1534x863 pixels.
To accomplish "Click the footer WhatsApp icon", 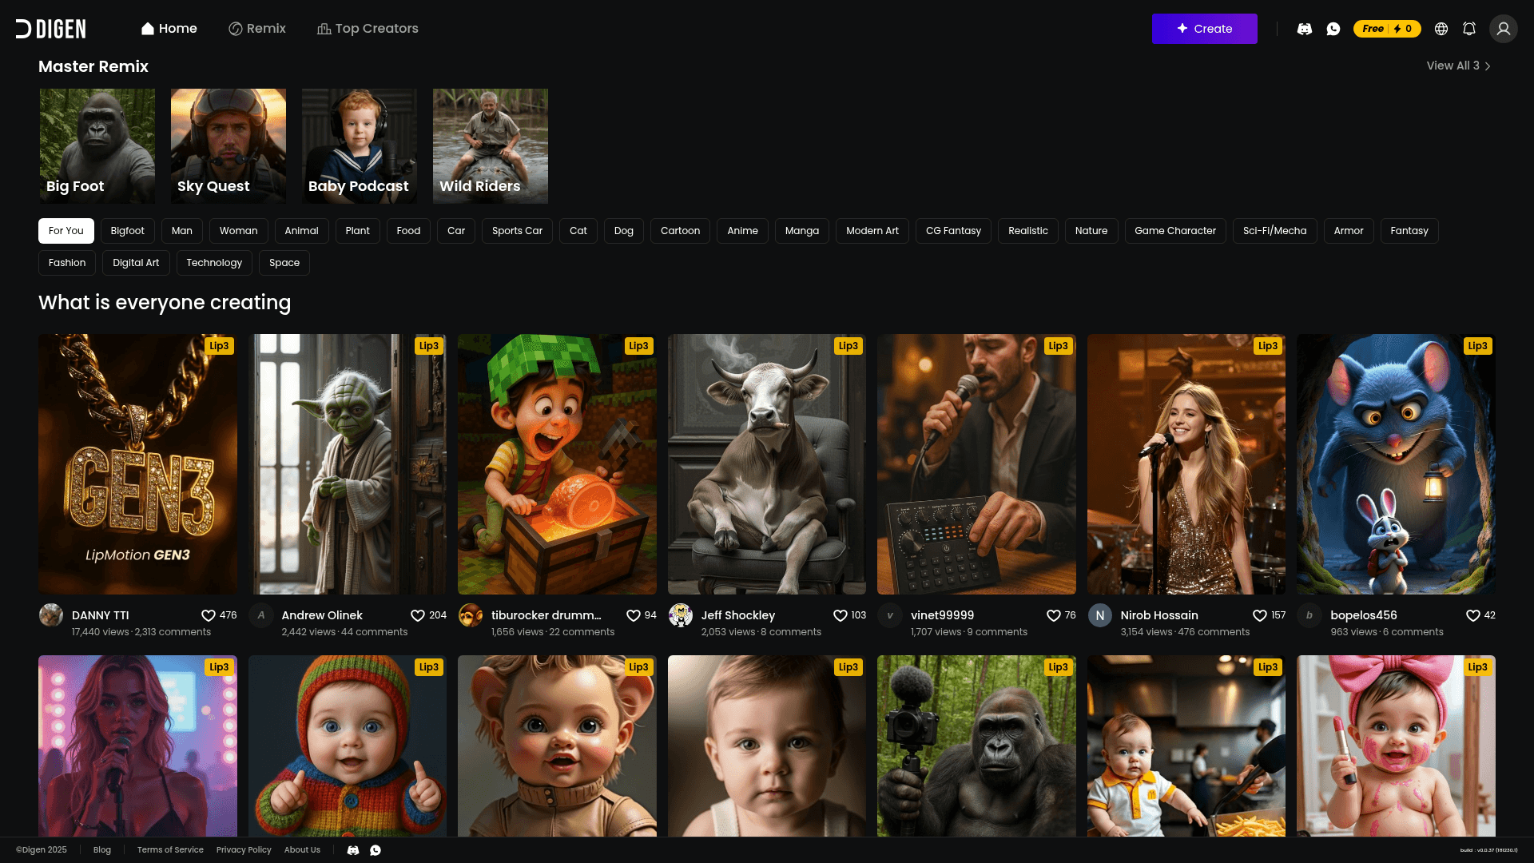I will [x=376, y=850].
